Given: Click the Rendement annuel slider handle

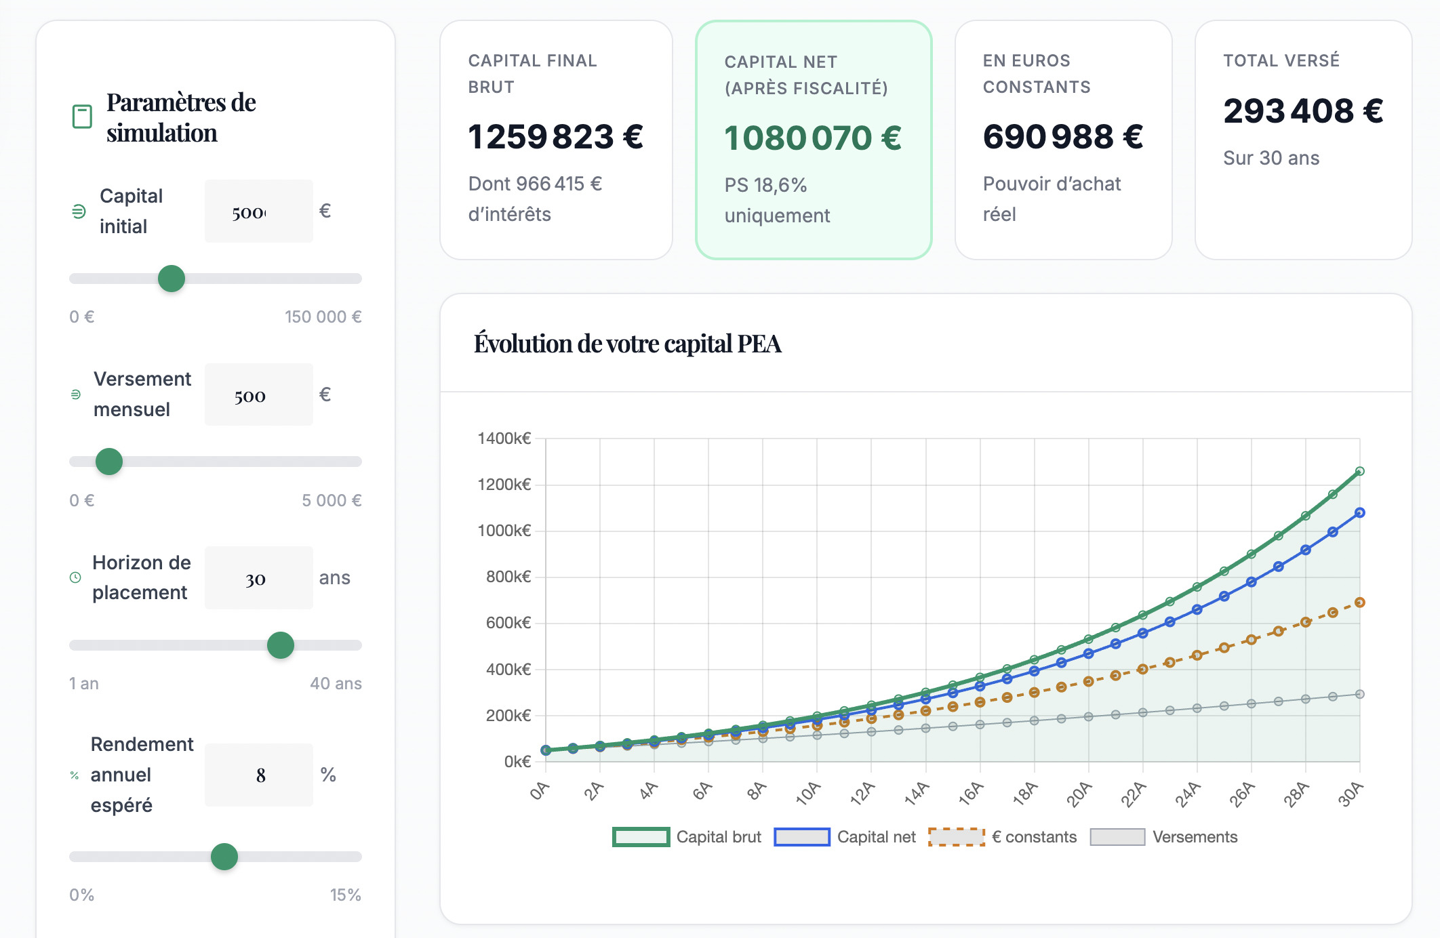Looking at the screenshot, I should 224,857.
